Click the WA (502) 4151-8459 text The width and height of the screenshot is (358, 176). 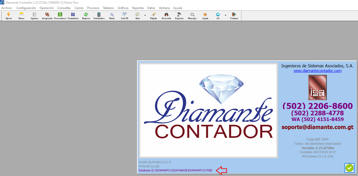point(318,119)
